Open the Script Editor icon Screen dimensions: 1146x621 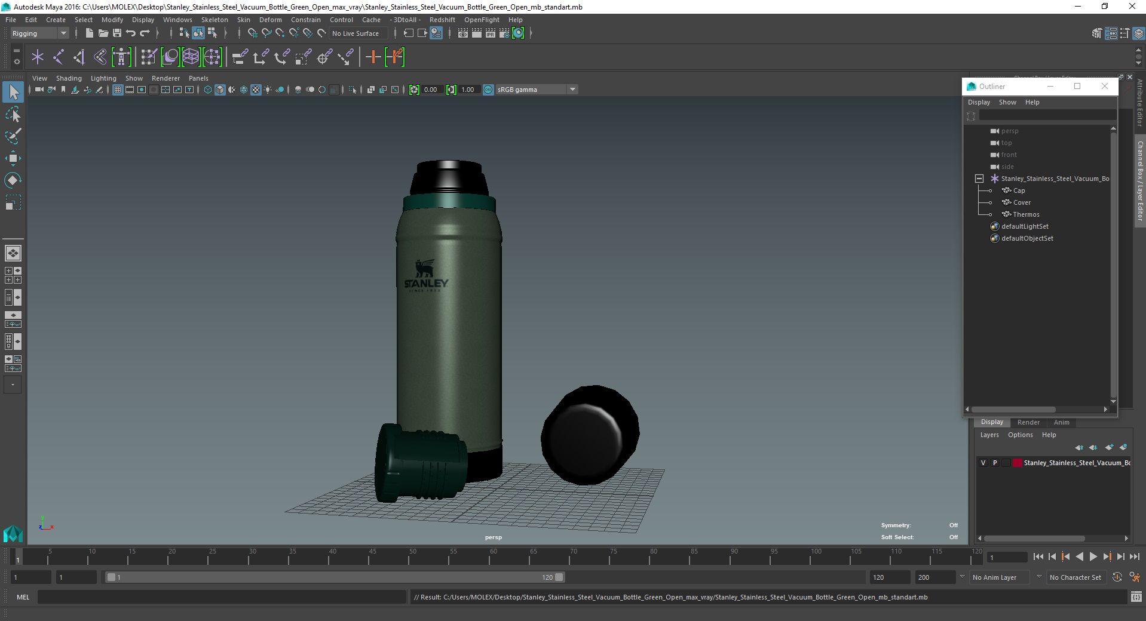[x=1136, y=597]
